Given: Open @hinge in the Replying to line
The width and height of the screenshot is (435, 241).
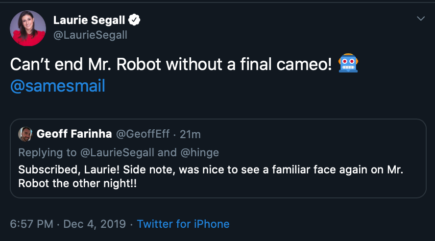Looking at the screenshot, I should click(x=199, y=152).
